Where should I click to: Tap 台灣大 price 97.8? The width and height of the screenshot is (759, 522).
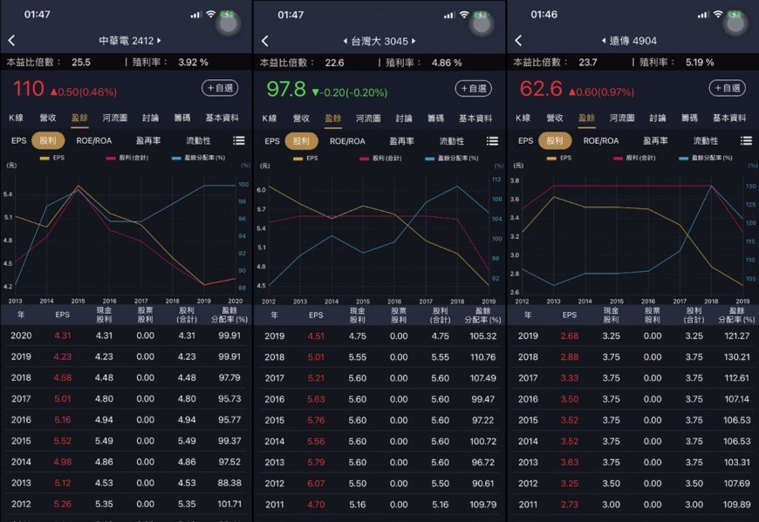pos(286,90)
